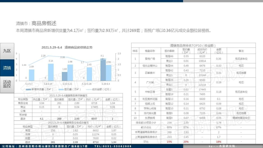
Task: Click the data label 2.29 on the line
Action: pyautogui.click(x=43, y=55)
